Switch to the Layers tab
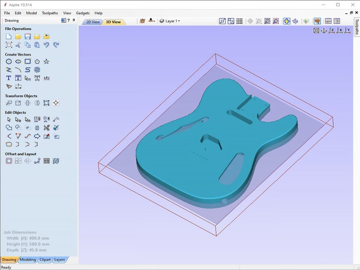This screenshot has width=360, height=270. (x=60, y=260)
